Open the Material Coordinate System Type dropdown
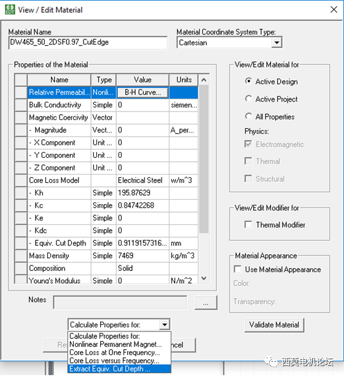344x377 pixels. 277,43
